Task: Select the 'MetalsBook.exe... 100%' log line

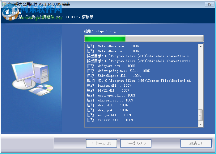Action: (x=113, y=46)
